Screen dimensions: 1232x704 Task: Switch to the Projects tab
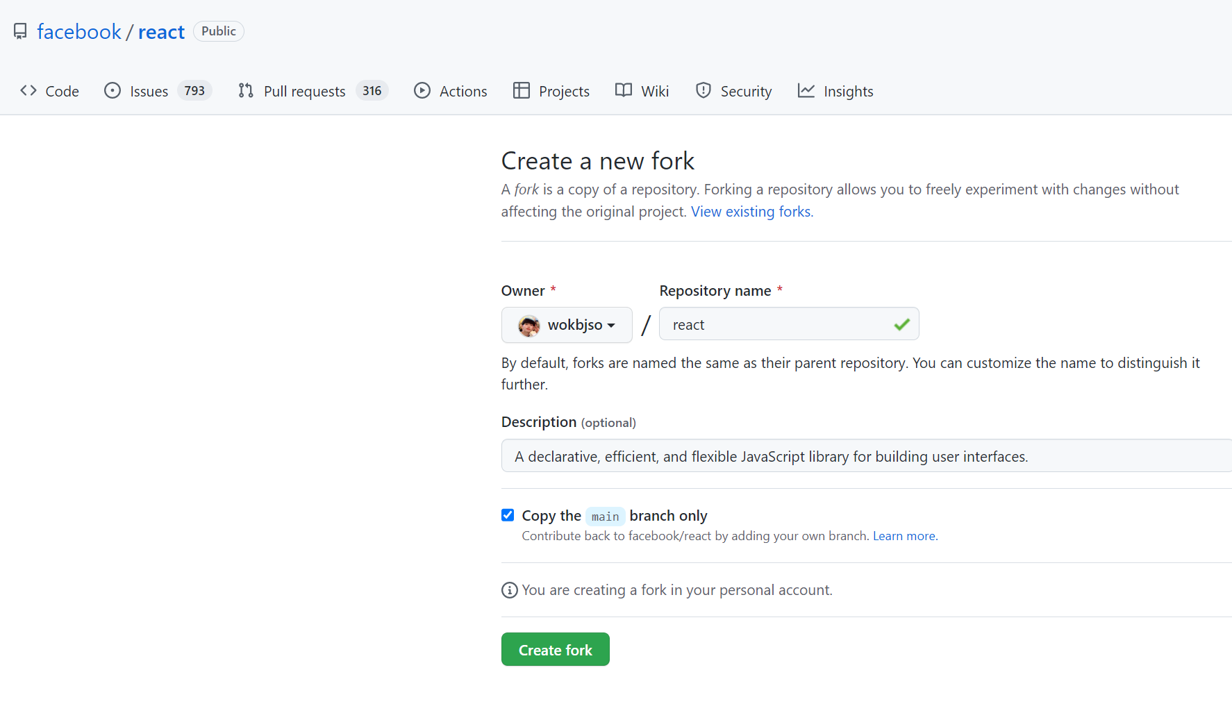point(551,91)
